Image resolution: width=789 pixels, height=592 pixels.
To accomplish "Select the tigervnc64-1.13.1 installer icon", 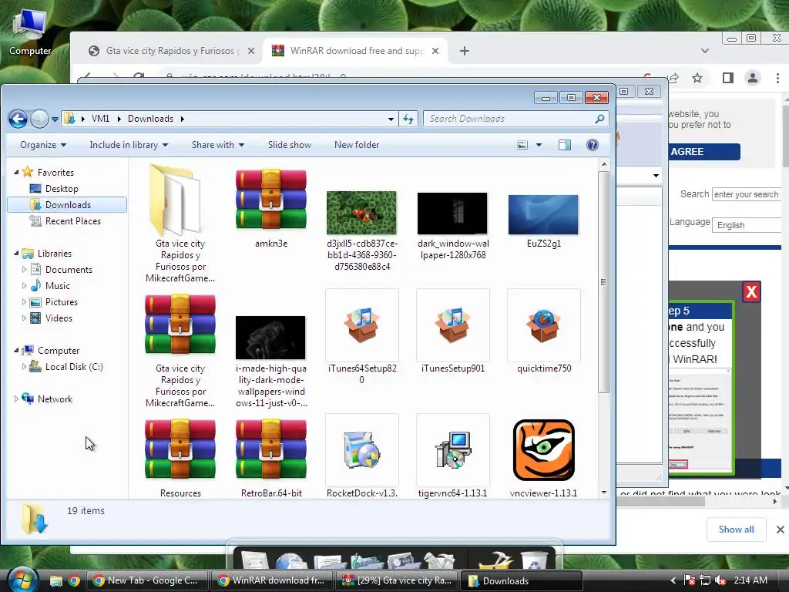I will 453,450.
